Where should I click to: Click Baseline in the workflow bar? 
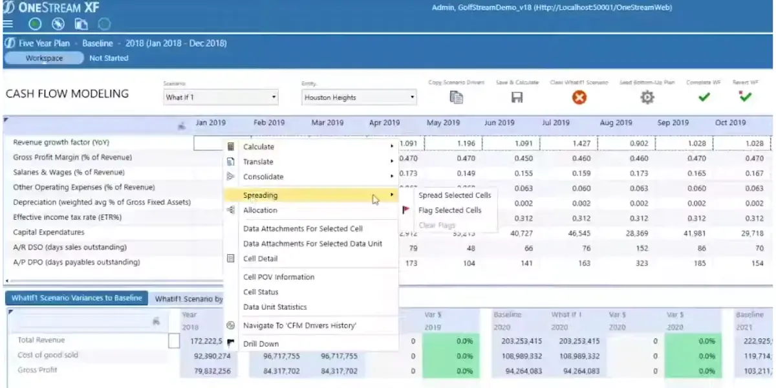[x=98, y=43]
